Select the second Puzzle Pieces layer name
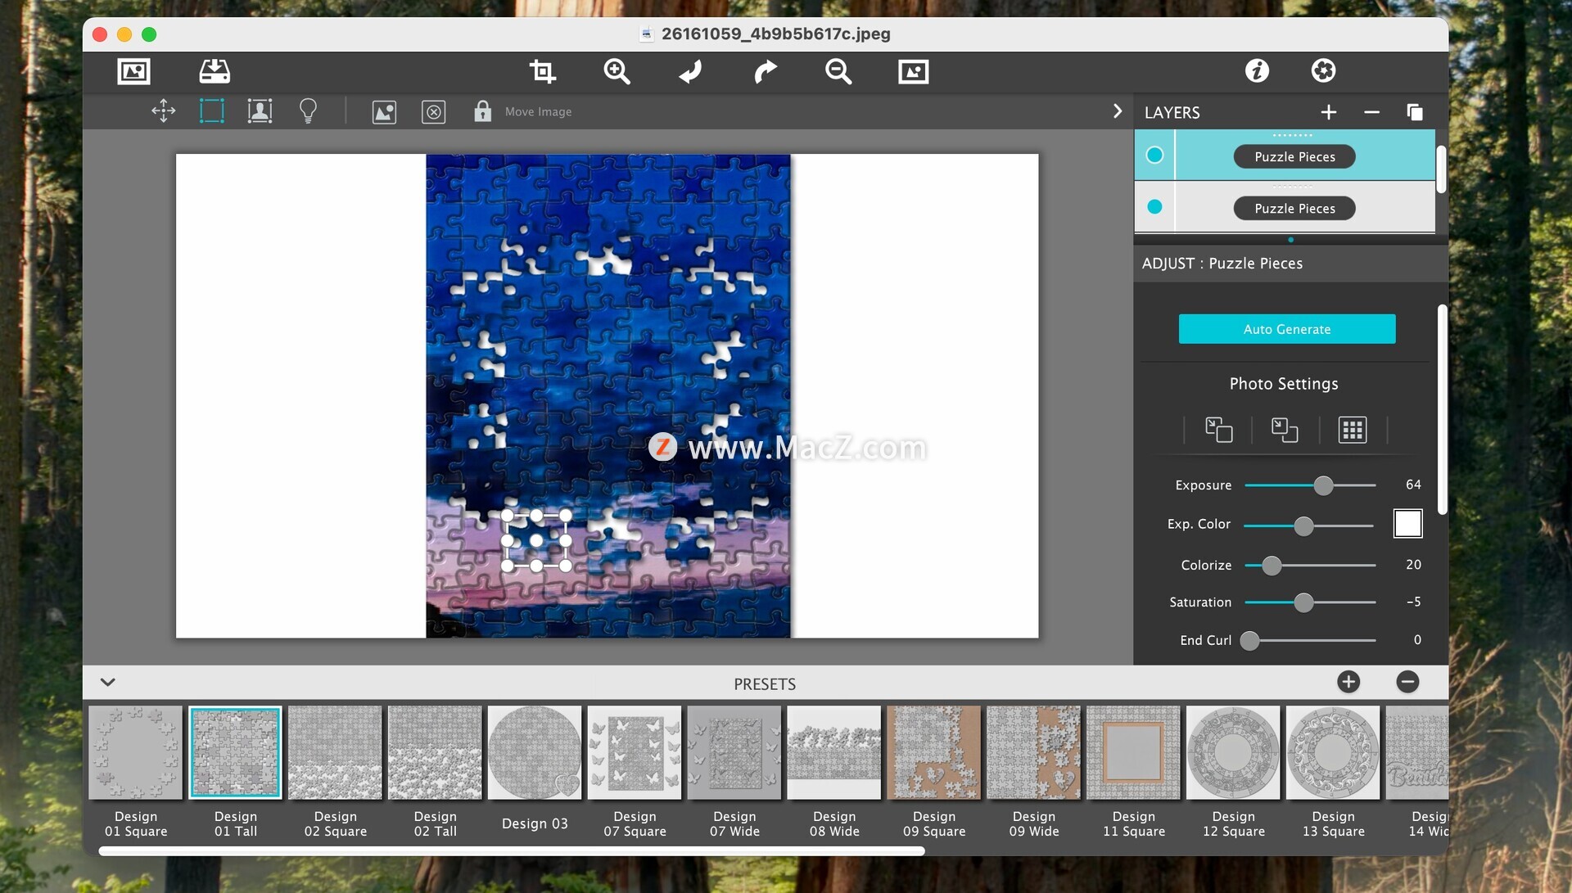Screen dimensions: 1572x893 (x=1294, y=209)
